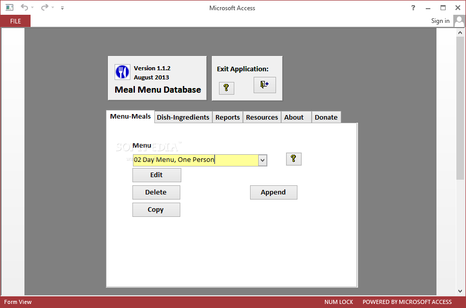
Task: Open the help question mark beside the Menu dropdown
Action: 294,159
